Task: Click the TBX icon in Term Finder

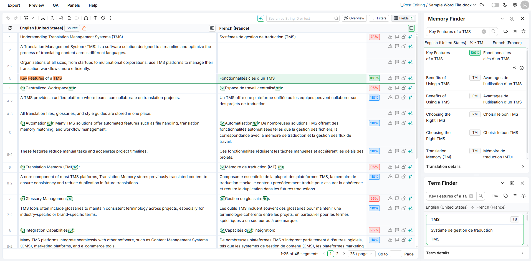Action: (495, 196)
